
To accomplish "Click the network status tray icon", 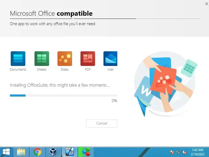I will click(178, 152).
